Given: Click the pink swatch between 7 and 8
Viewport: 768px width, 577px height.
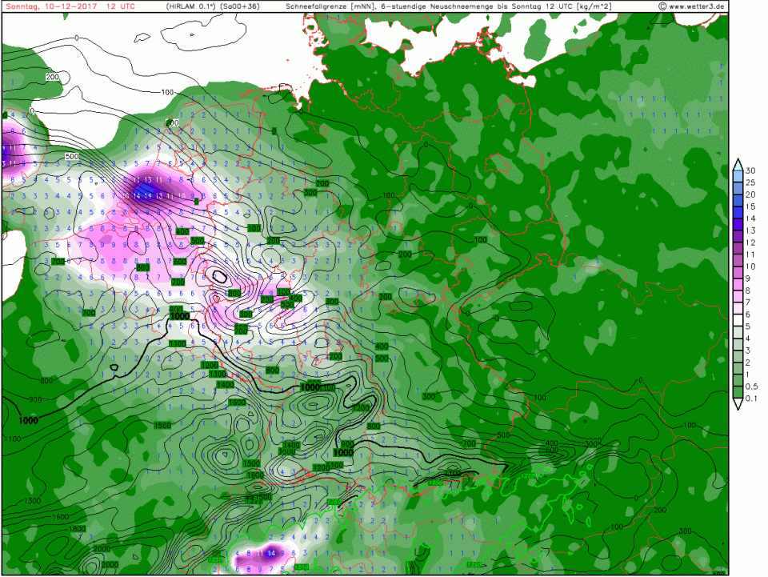Looking at the screenshot, I should pyautogui.click(x=738, y=296).
